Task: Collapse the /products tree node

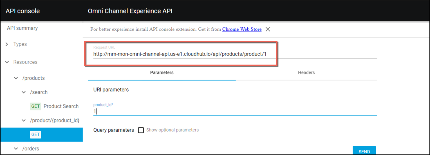Action: (x=16, y=78)
